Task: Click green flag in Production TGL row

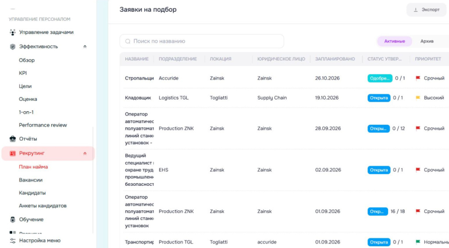Action: [418, 242]
